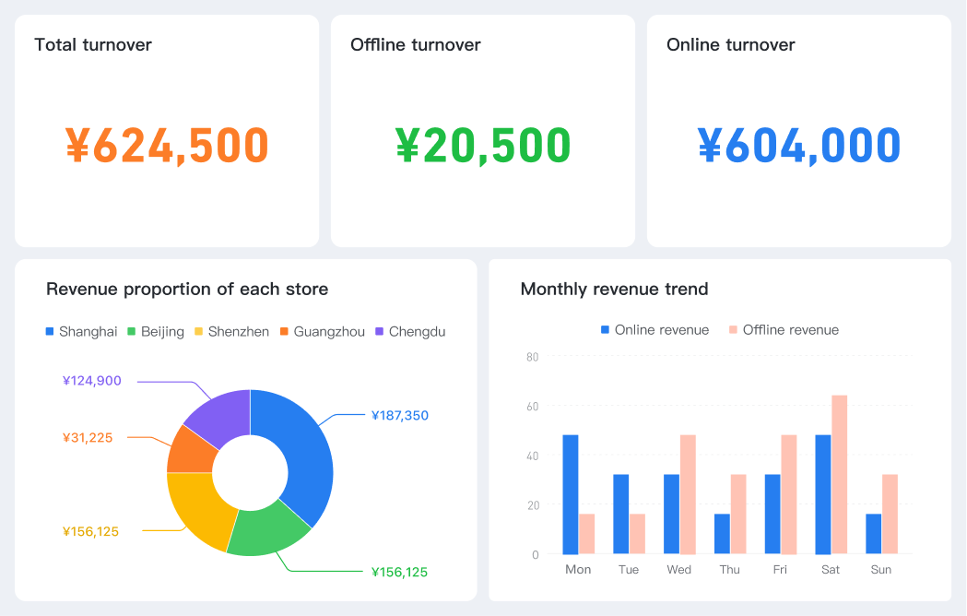Viewport: 967px width, 616px height.
Task: Click Monday's blue Online revenue bar
Action: click(571, 494)
